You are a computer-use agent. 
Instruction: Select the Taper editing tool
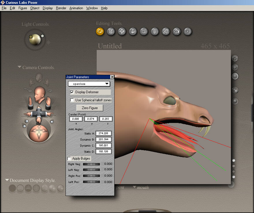(155, 31)
